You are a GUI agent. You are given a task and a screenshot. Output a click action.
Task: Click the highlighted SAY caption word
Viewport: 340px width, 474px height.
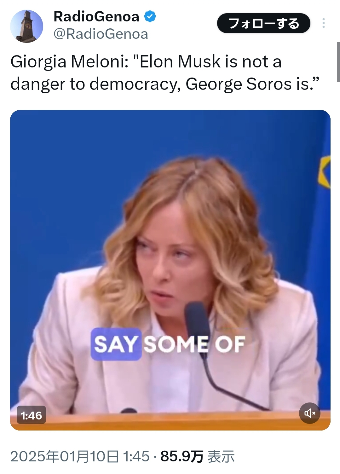pyautogui.click(x=116, y=344)
